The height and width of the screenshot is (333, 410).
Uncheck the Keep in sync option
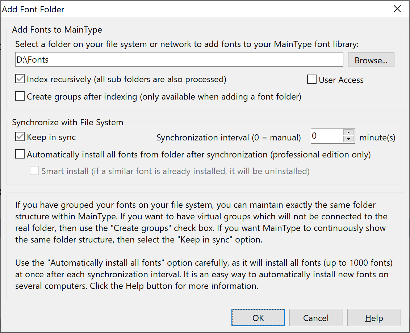(20, 137)
